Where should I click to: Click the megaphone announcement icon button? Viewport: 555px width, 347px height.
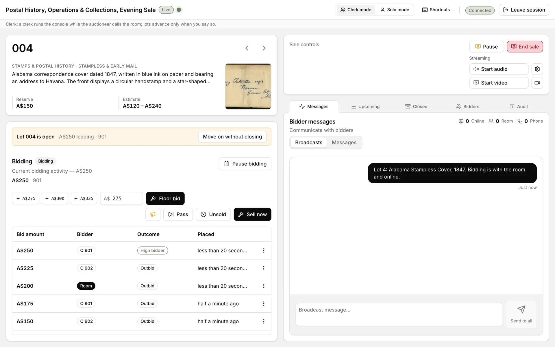(153, 214)
